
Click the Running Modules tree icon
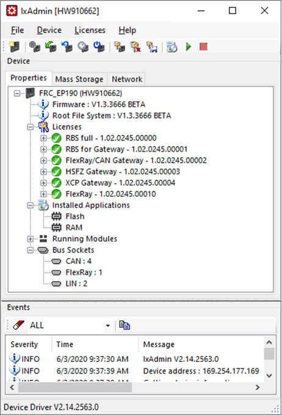[43, 239]
